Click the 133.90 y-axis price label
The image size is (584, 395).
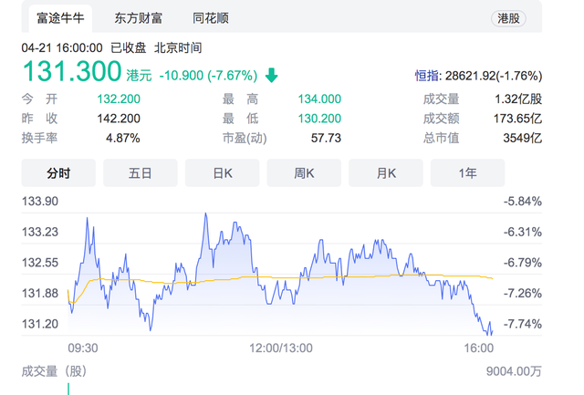[40, 202]
